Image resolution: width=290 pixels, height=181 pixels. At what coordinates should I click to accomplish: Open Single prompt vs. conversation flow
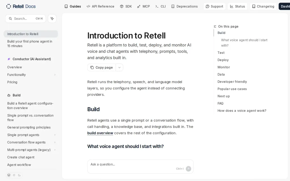click(30, 118)
